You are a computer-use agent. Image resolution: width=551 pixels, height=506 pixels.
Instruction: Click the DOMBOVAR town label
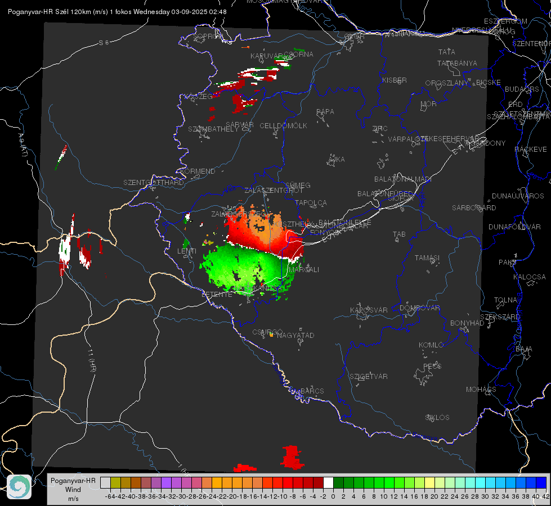pyautogui.click(x=419, y=308)
